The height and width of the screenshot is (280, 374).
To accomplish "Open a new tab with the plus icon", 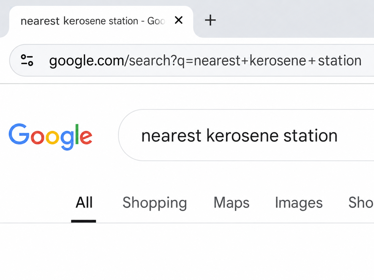I will click(210, 20).
